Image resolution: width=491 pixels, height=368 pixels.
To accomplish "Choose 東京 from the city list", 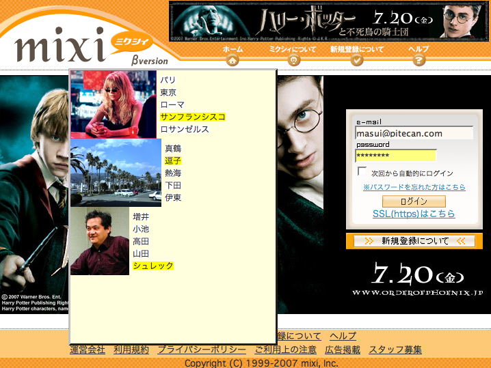I will coord(168,92).
